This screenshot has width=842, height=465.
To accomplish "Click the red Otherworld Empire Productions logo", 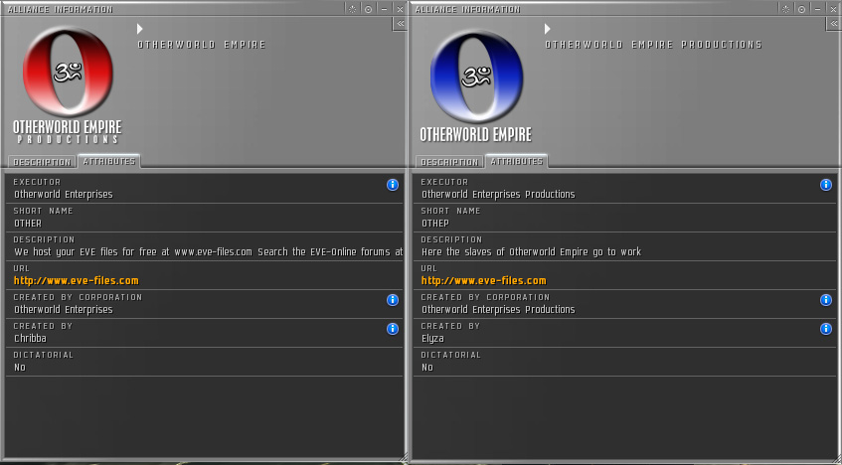I will pos(68,85).
